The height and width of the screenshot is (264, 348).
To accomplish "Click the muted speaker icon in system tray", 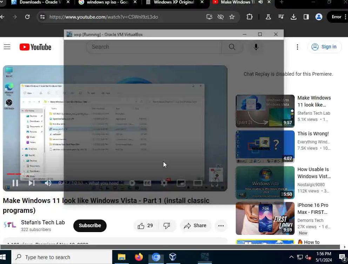I will tap(308, 257).
